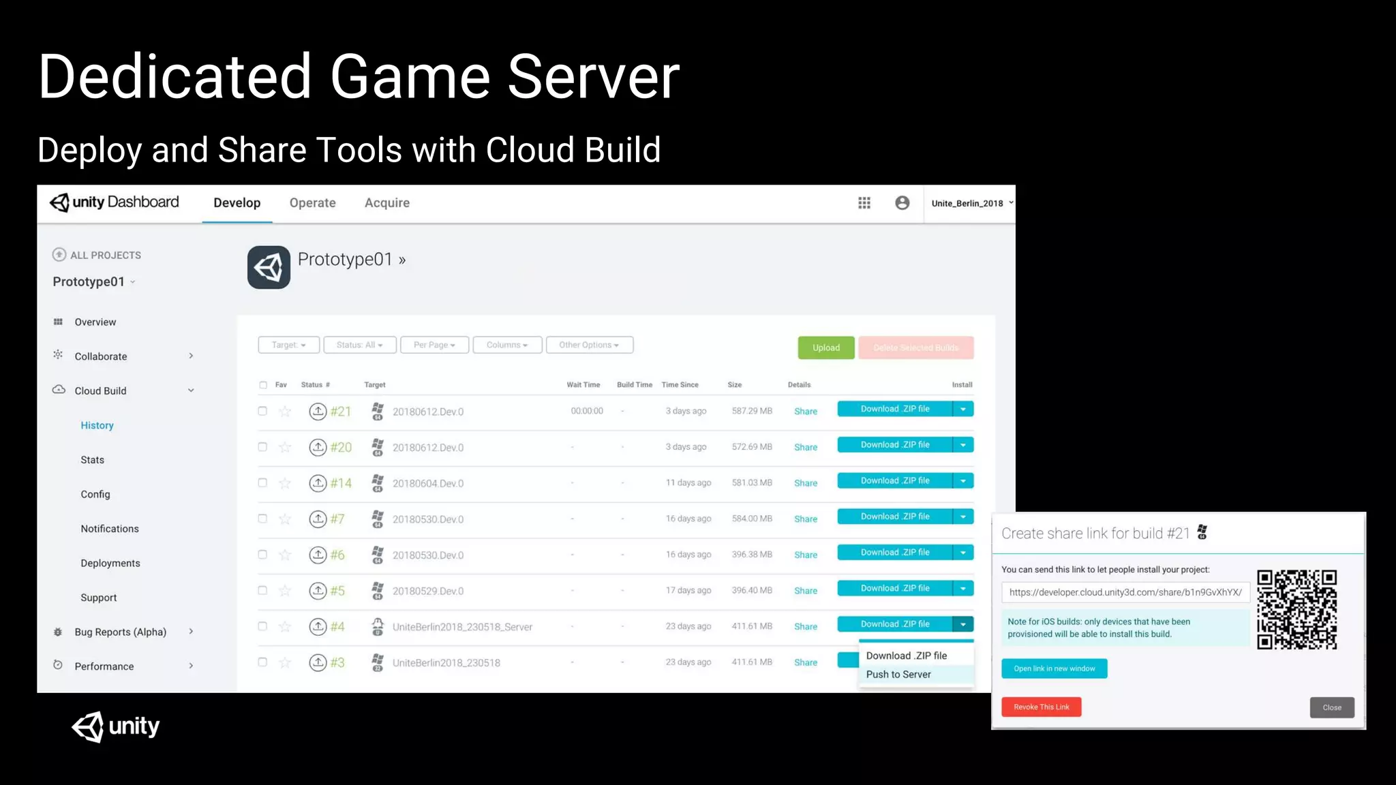Viewport: 1396px width, 785px height.
Task: Favorite build #14 with its star
Action: pyautogui.click(x=285, y=483)
